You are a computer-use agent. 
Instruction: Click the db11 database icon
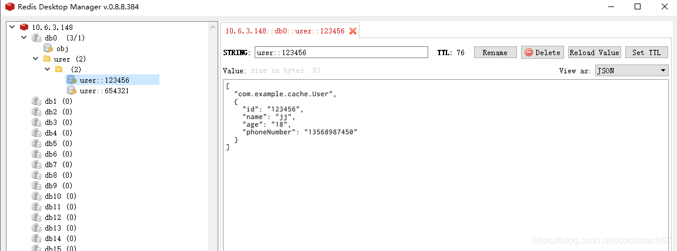(x=36, y=206)
